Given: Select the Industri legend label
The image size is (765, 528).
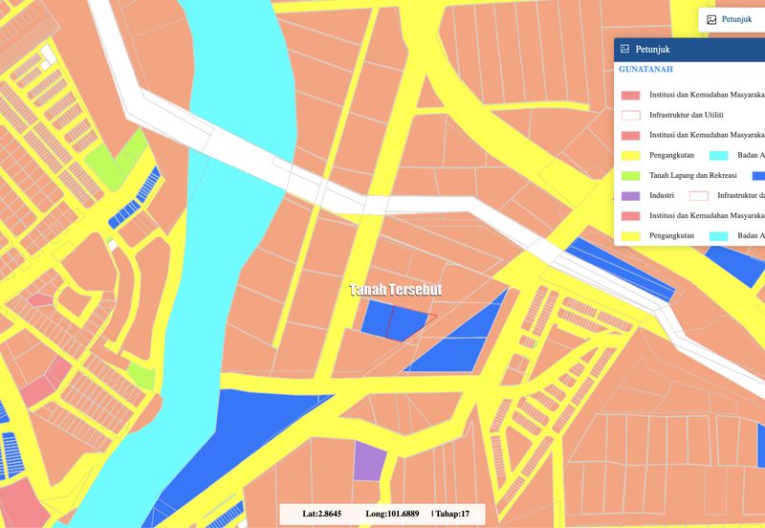Looking at the screenshot, I should (662, 195).
